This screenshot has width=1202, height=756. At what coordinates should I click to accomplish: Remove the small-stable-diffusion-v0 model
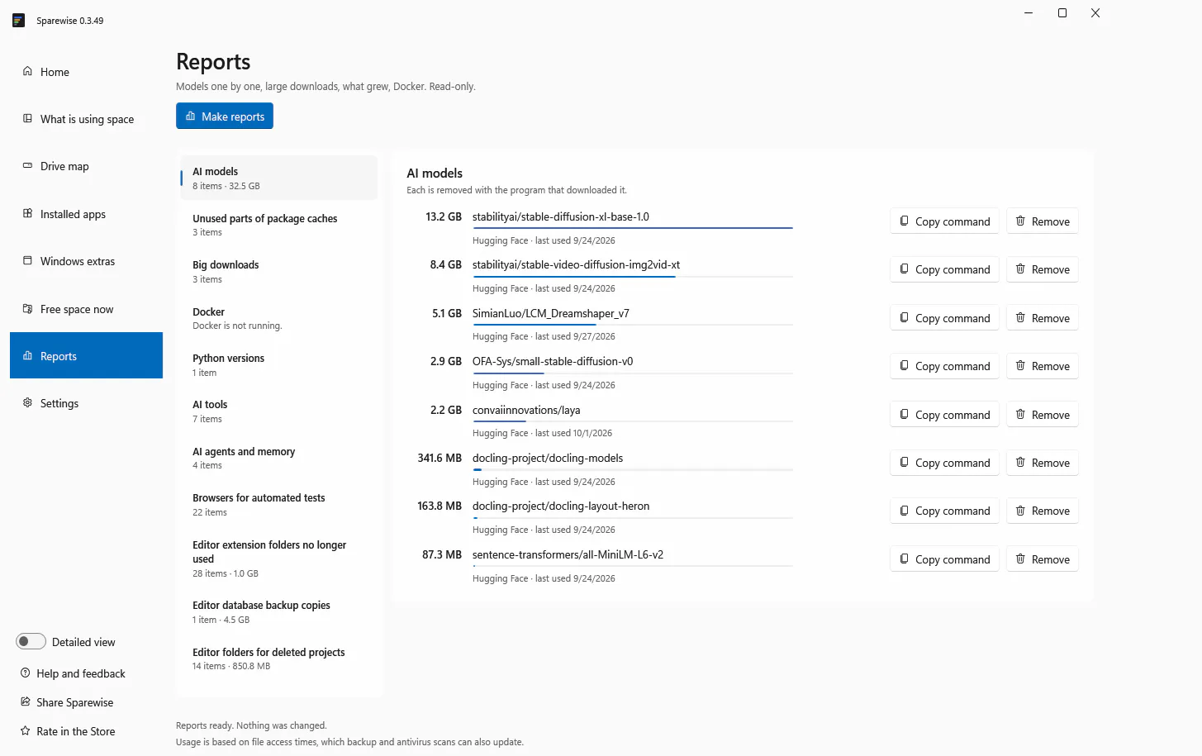pyautogui.click(x=1043, y=366)
